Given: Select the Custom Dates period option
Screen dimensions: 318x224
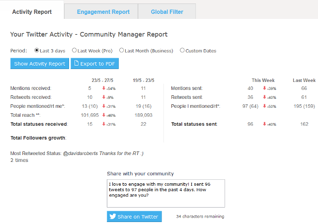Looking at the screenshot, I should (x=182, y=50).
